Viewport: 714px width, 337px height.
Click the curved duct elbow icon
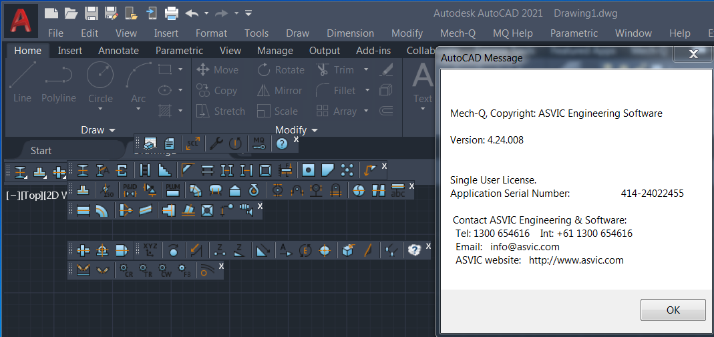[x=102, y=211]
